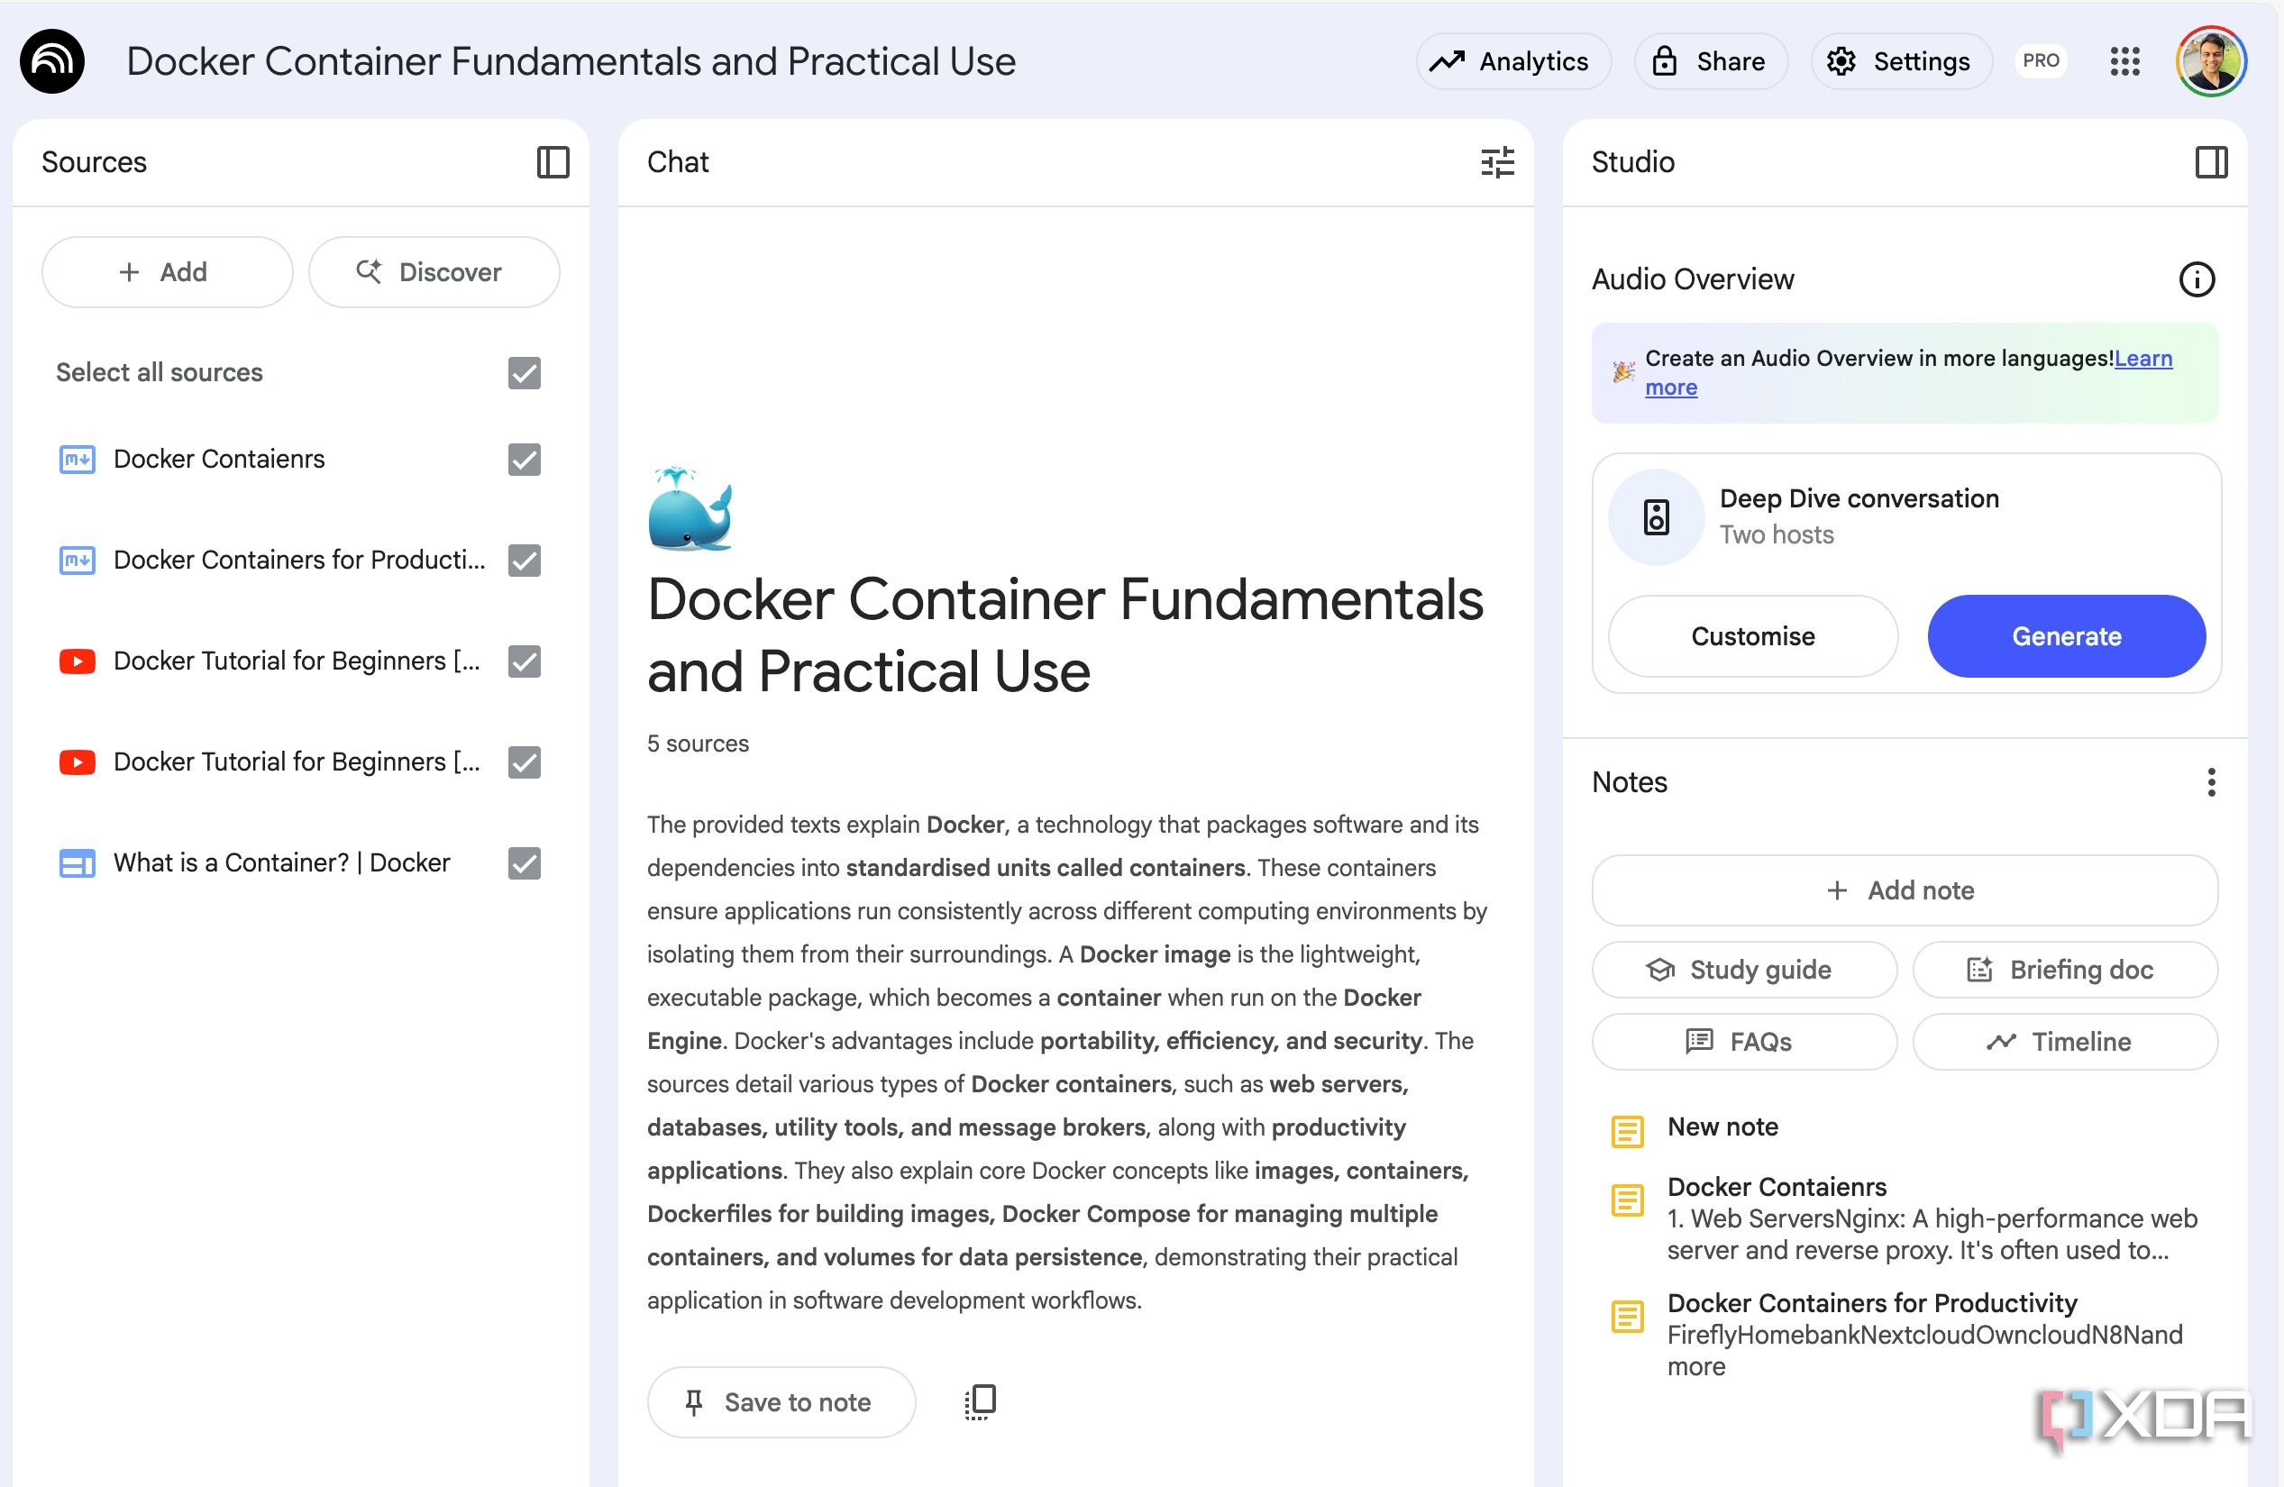Click 'Save to note' button
This screenshot has width=2284, height=1487.
click(x=781, y=1401)
